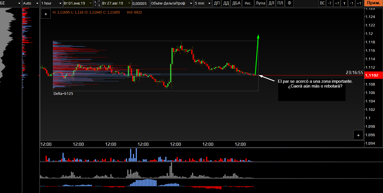383x193 pixels.
Task: Click the upper-left k date shift button
Action: click(95, 2)
